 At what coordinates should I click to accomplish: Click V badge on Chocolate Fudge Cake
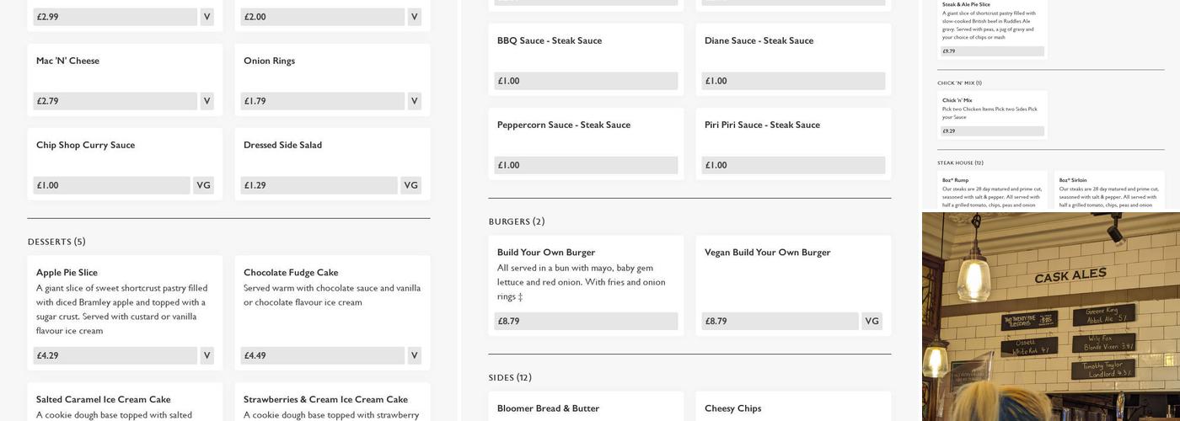(414, 355)
